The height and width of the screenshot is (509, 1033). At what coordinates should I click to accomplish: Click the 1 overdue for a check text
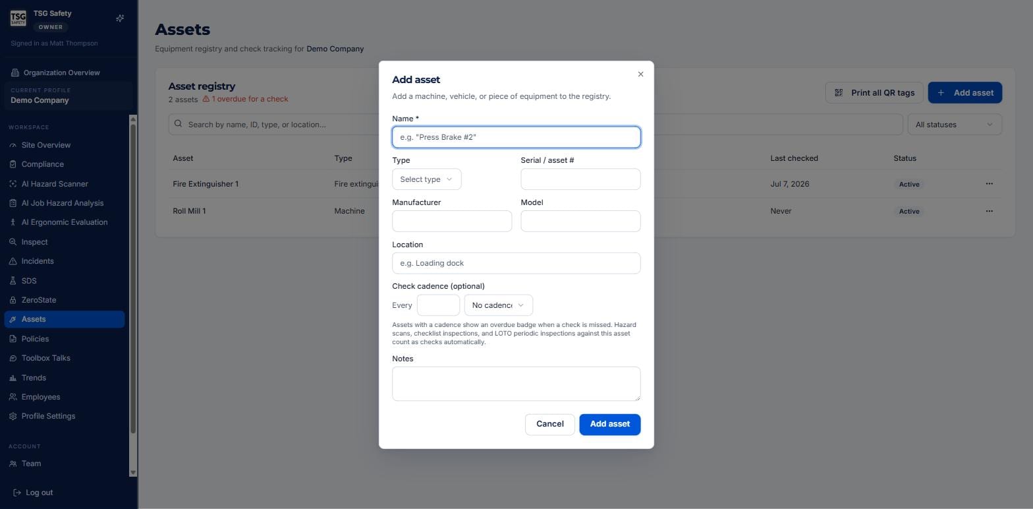point(250,99)
